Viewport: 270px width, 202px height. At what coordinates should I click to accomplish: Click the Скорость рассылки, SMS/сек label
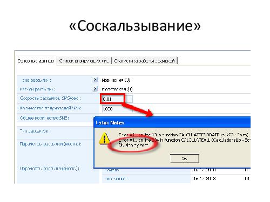[x=50, y=99]
